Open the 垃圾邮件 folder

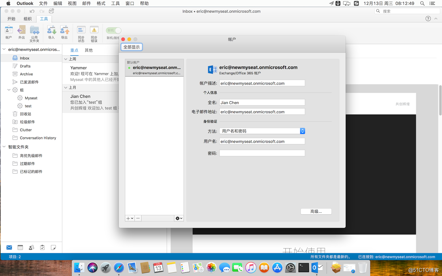pos(31,122)
